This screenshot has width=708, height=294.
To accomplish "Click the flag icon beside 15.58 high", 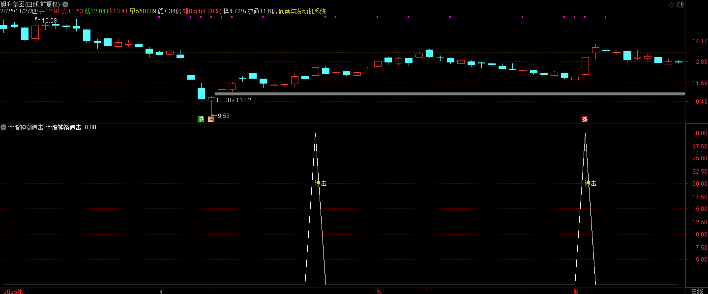I will (37, 20).
